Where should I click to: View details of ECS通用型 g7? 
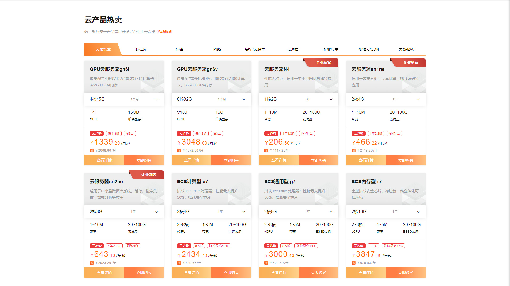[x=279, y=272]
